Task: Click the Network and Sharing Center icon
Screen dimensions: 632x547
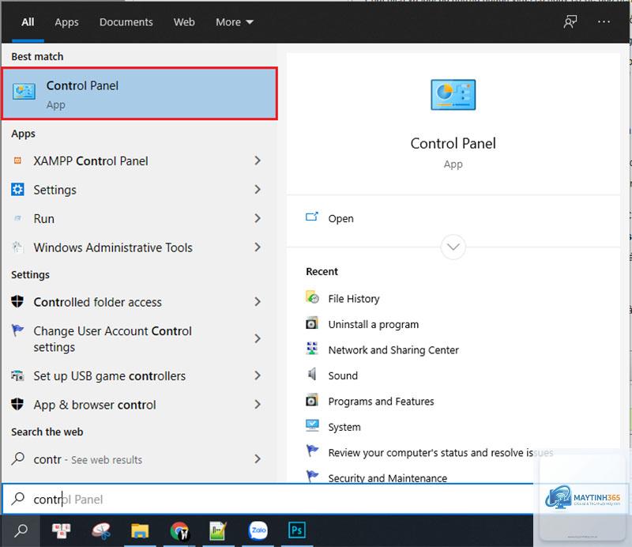Action: point(312,349)
